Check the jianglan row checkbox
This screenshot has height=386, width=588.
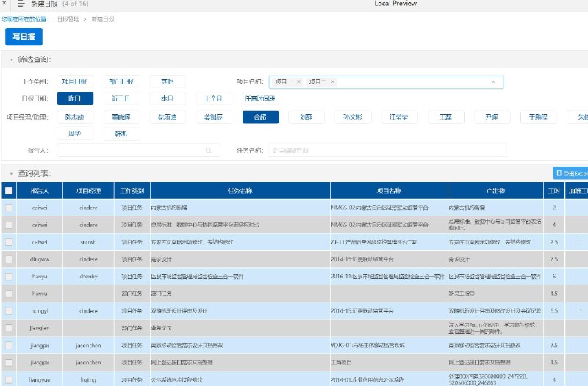[x=9, y=328]
